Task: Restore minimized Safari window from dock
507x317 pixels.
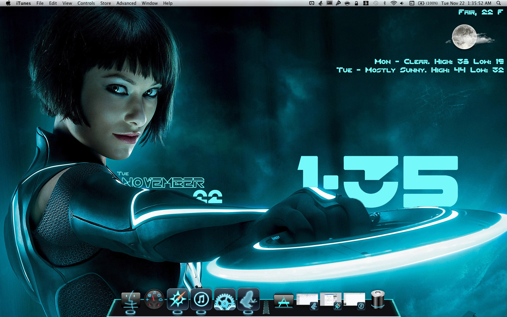Action: pos(331,301)
